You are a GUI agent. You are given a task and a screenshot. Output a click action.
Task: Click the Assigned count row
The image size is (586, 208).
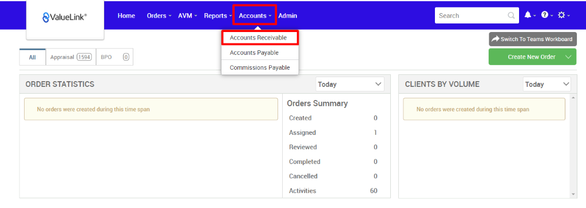333,133
